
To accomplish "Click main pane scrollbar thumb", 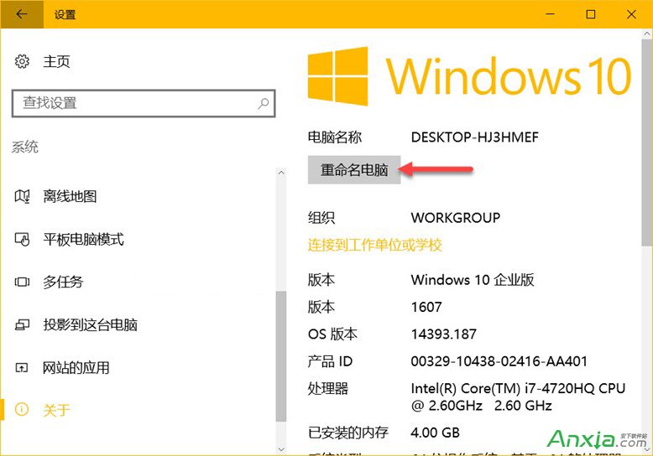I will click(x=647, y=142).
